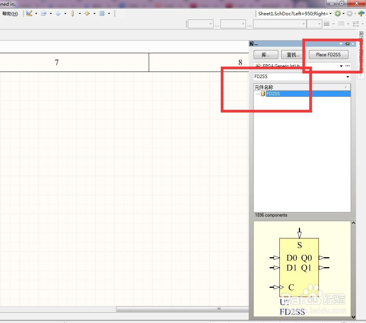Screen dimensions: 366x323
Task: Expand the digital devices dropdown arrow
Action: click(x=80, y=13)
